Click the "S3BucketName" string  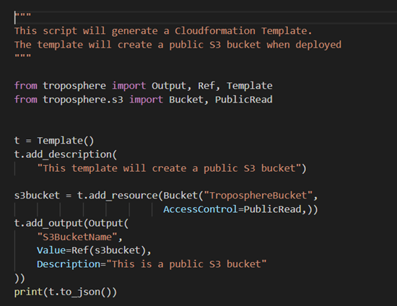click(x=77, y=237)
